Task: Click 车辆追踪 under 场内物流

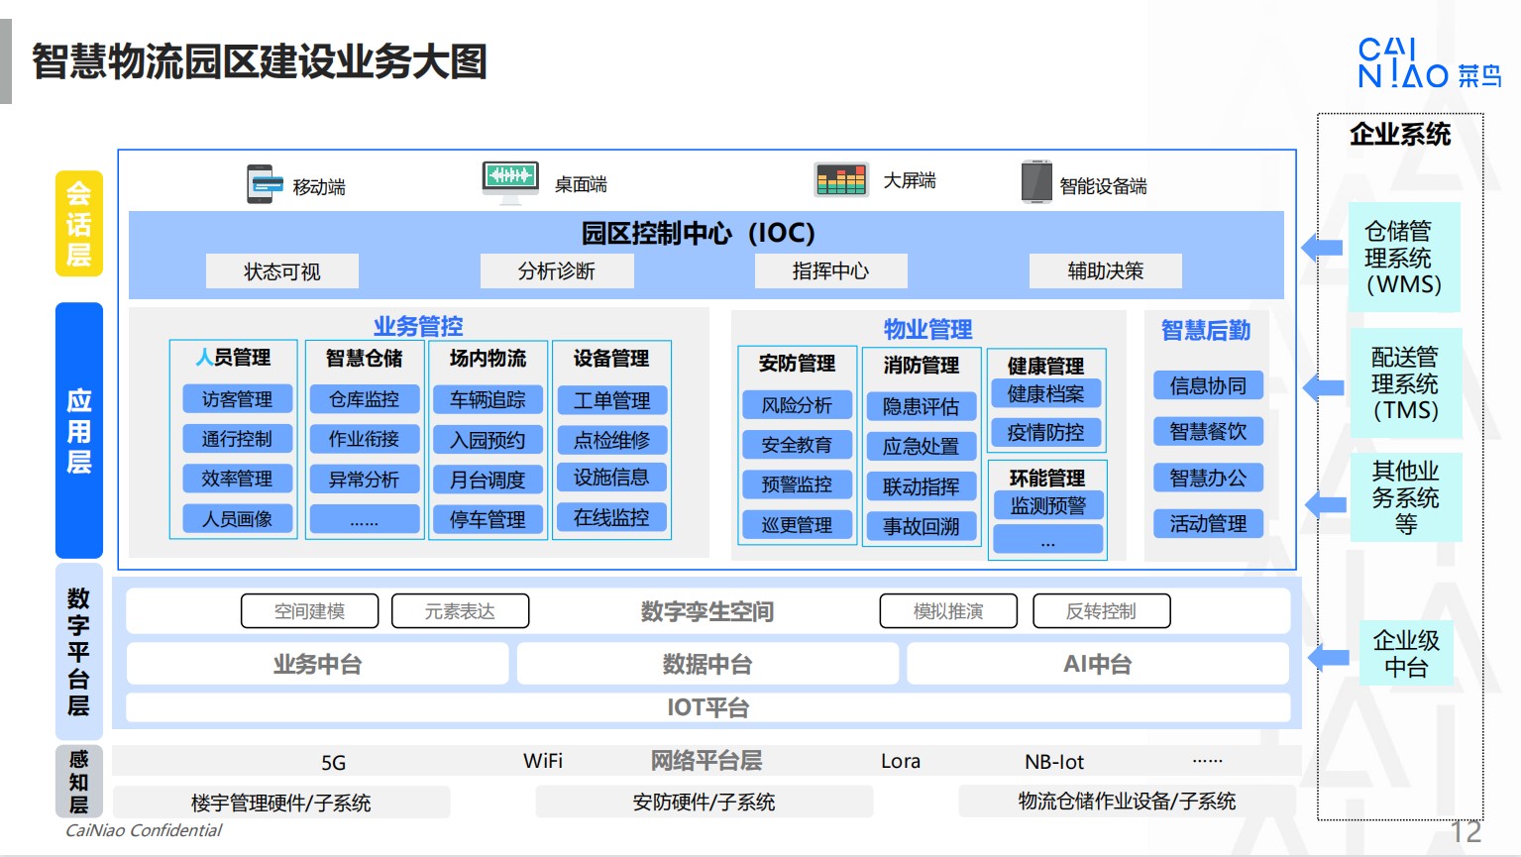Action: click(488, 399)
